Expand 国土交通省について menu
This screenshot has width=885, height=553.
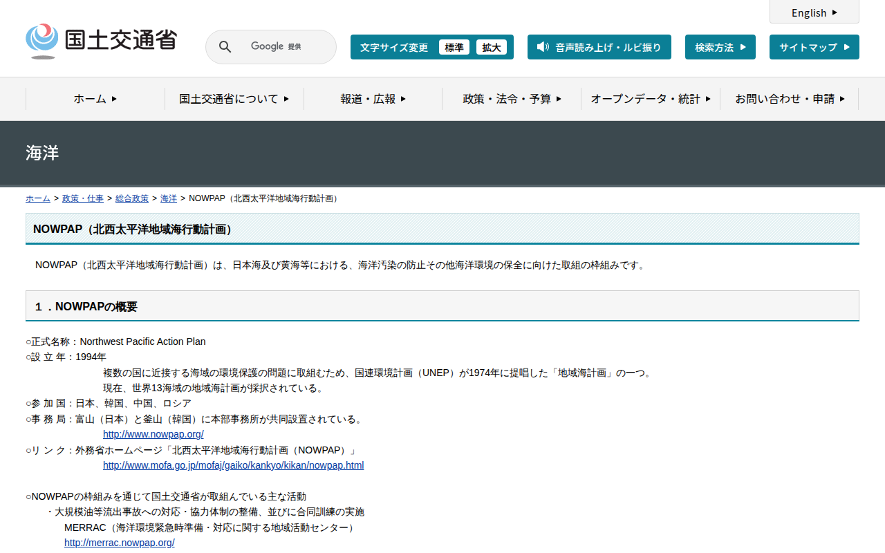coord(234,99)
